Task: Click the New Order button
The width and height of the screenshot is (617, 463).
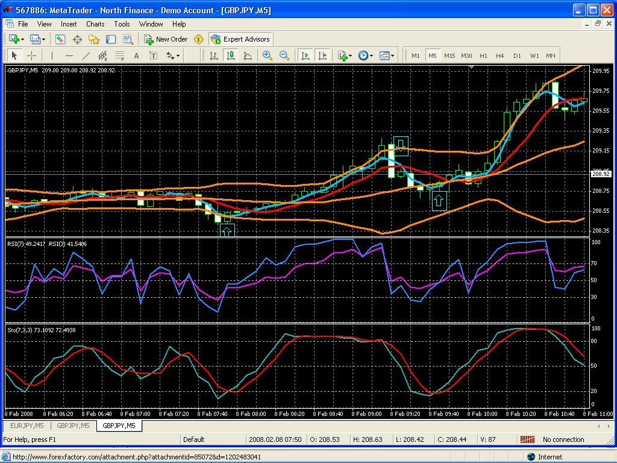Action: [x=166, y=39]
